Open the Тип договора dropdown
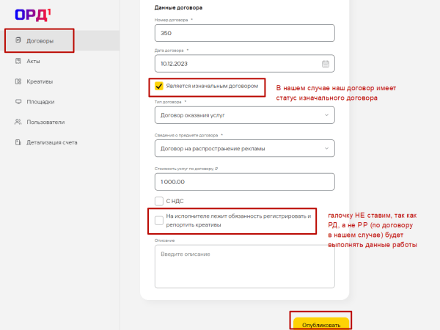 (x=244, y=114)
